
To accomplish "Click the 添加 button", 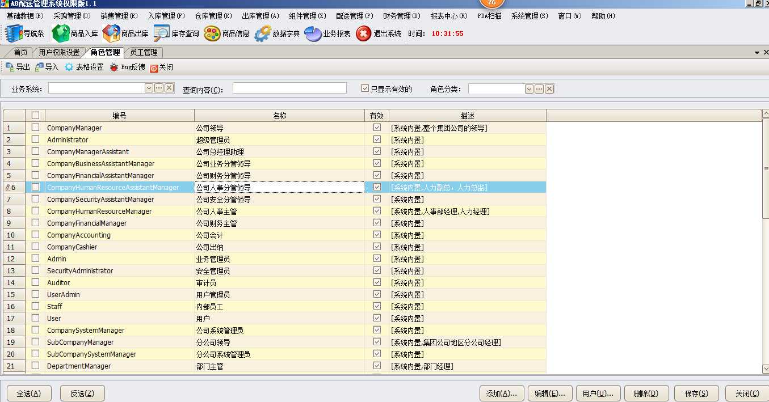I will [x=502, y=393].
